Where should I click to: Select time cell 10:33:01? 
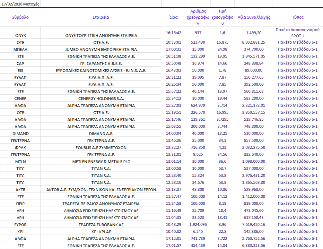pos(173,42)
